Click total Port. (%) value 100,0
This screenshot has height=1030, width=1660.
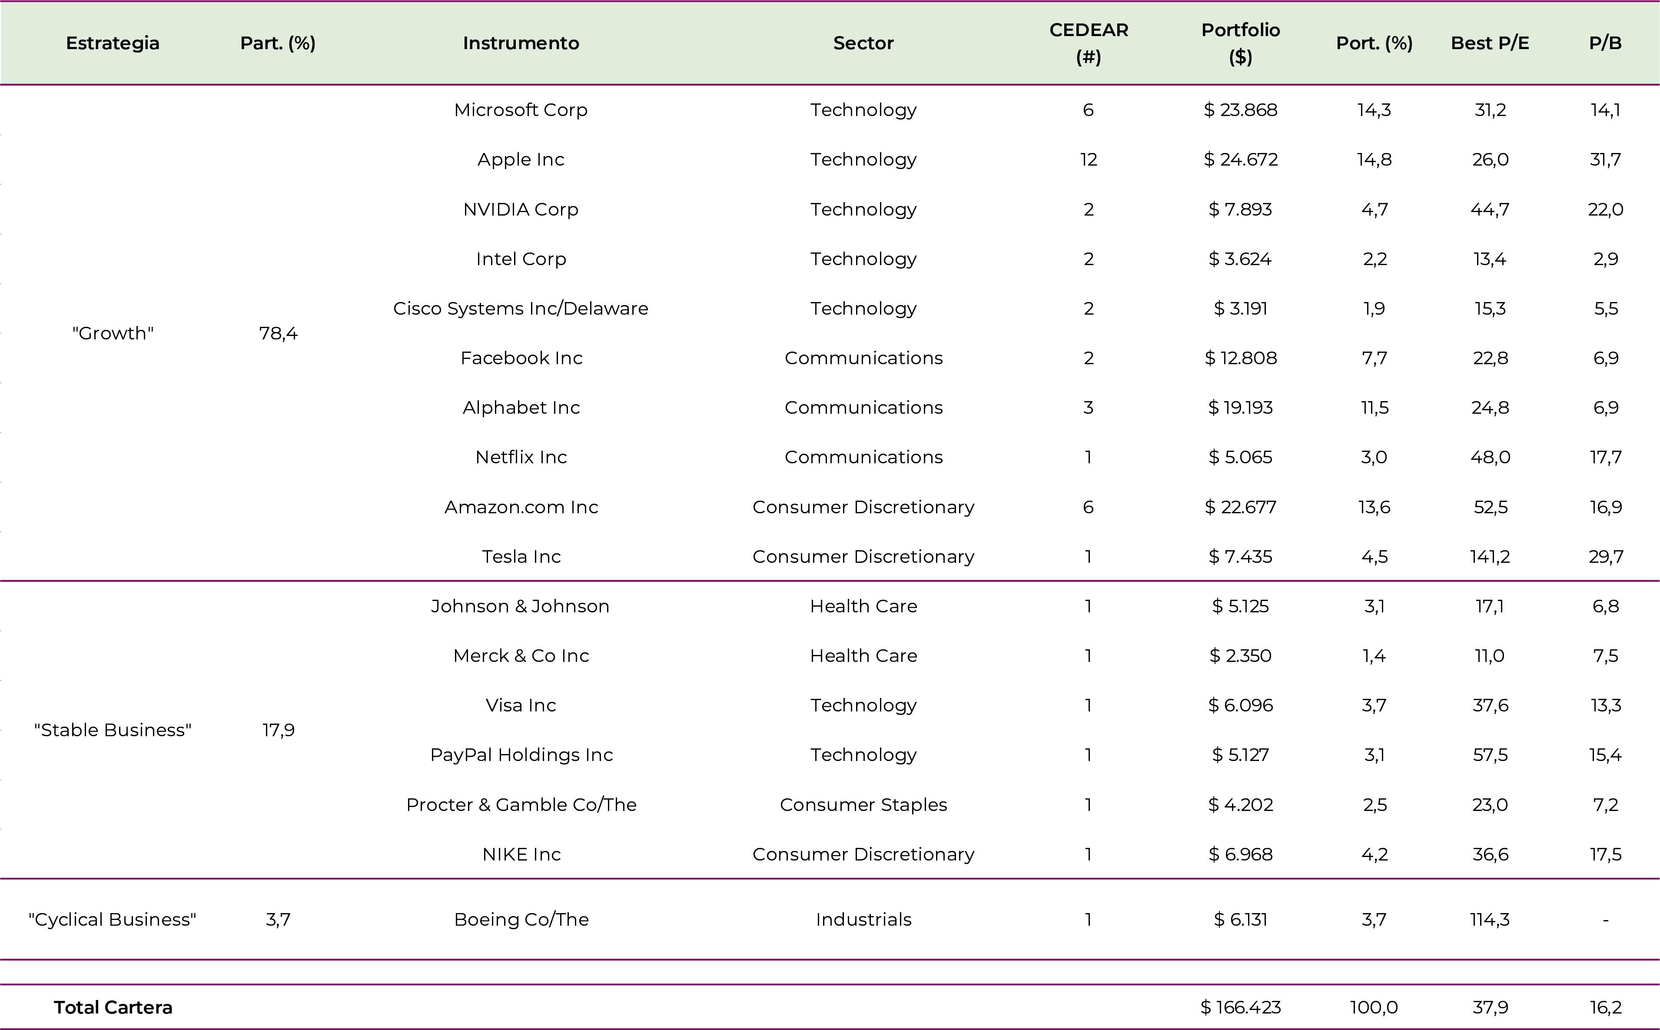click(1374, 1007)
